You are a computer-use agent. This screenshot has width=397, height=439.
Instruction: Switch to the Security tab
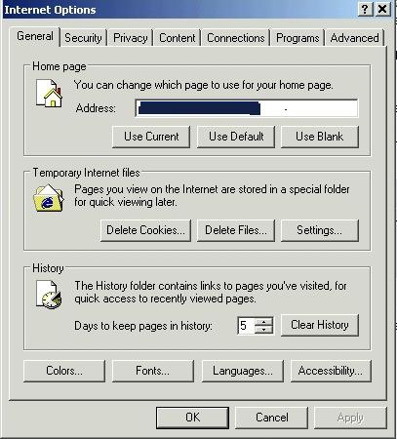83,38
